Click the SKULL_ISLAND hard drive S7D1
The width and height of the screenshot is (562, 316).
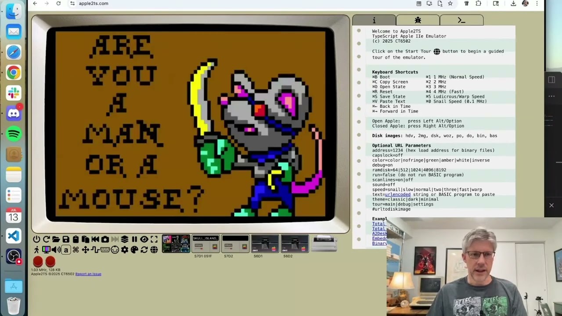click(205, 244)
